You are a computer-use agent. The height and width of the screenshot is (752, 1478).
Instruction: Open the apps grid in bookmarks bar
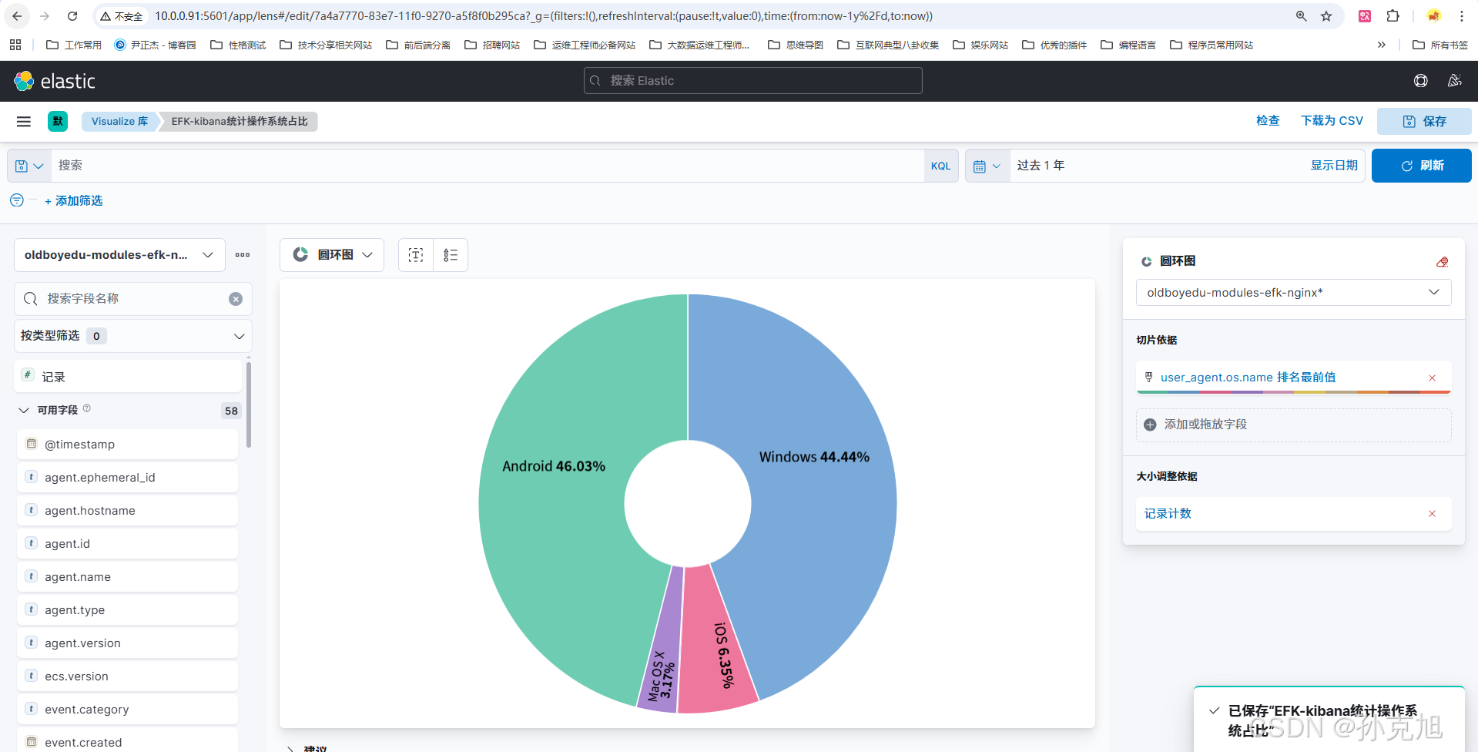pyautogui.click(x=15, y=45)
